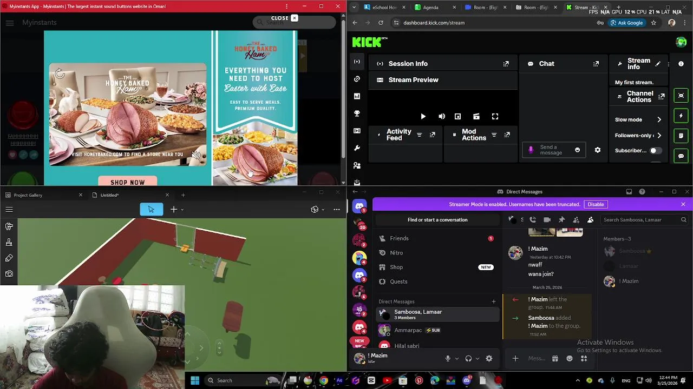
Task: Expand the add tool dropdown arrow in the 3D editor
Action: [x=182, y=210]
